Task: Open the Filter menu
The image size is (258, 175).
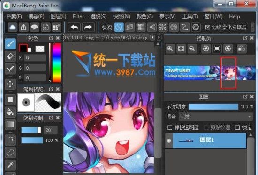Action: tap(78, 16)
